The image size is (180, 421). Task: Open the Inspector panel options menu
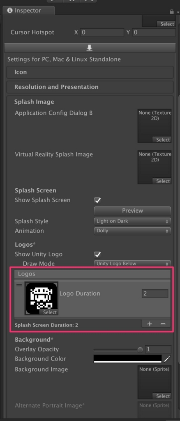(178, 12)
